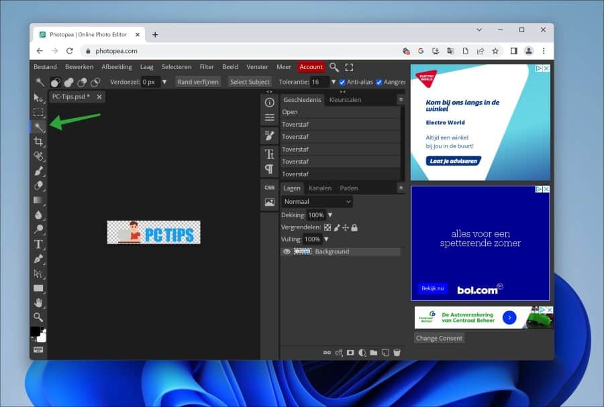Create a new adjustment layer
This screenshot has height=407, width=604.
[x=362, y=353]
